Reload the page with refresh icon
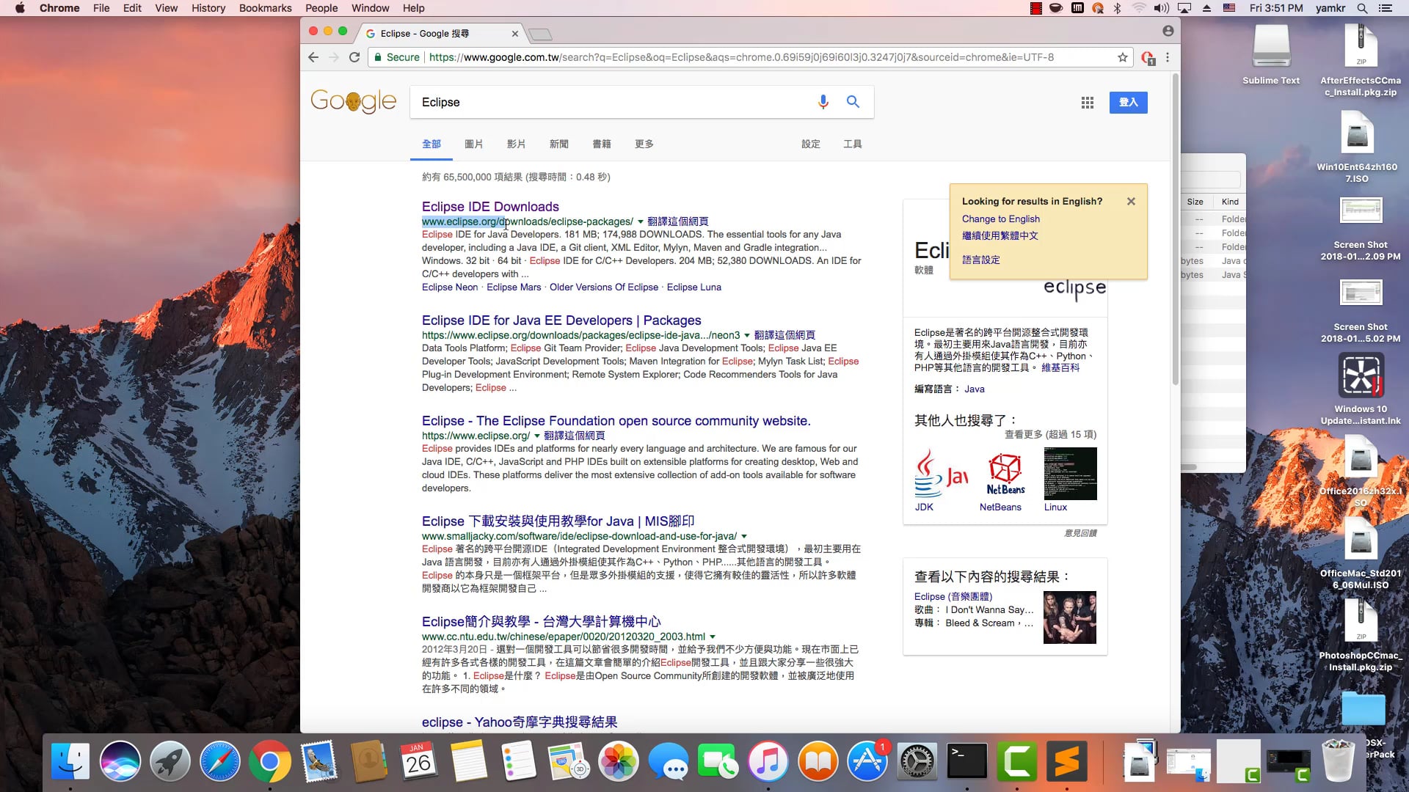 354,57
